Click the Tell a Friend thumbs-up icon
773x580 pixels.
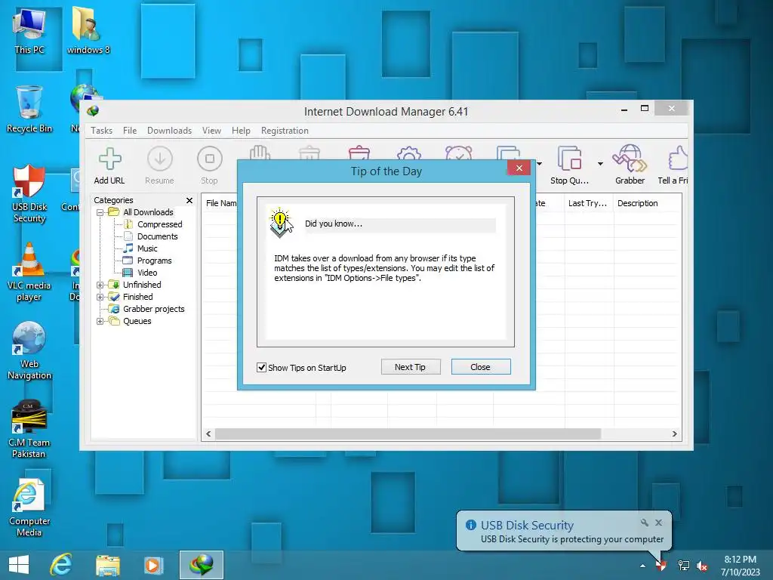tap(677, 159)
